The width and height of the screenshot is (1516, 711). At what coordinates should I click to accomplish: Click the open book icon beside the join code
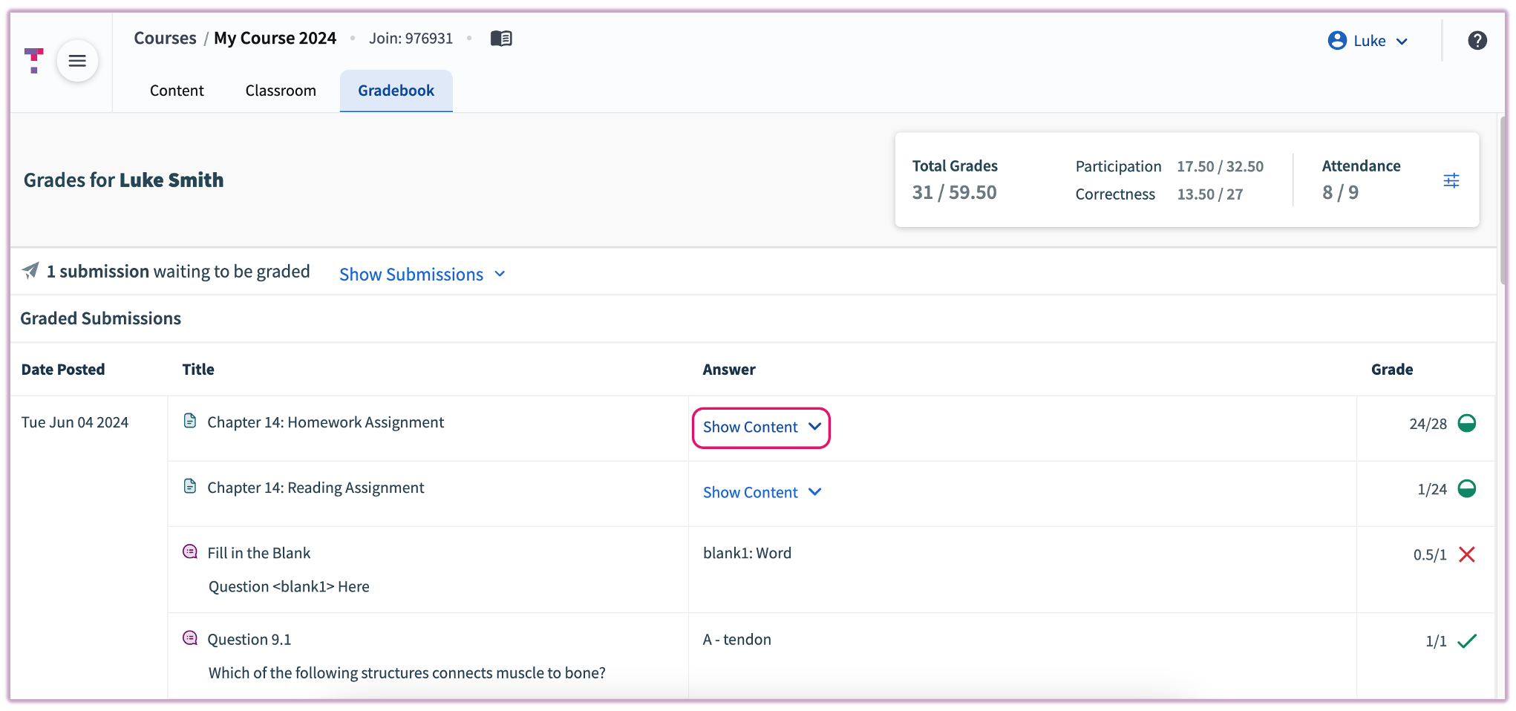click(x=501, y=38)
